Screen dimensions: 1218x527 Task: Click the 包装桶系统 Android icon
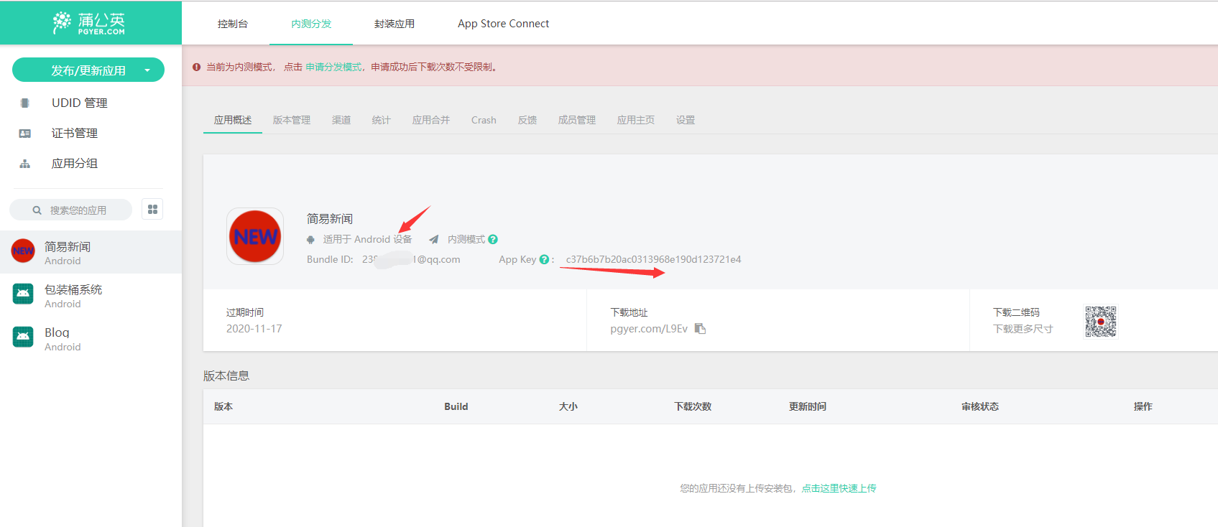click(x=23, y=294)
